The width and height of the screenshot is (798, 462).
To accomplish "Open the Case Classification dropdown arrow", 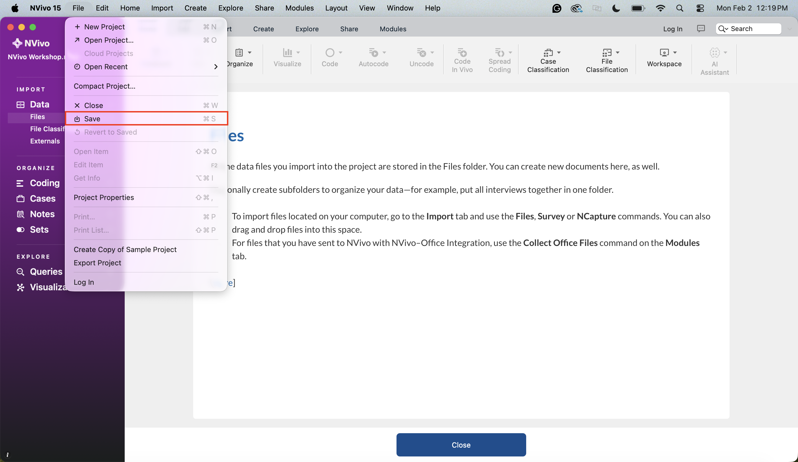I will pos(559,53).
